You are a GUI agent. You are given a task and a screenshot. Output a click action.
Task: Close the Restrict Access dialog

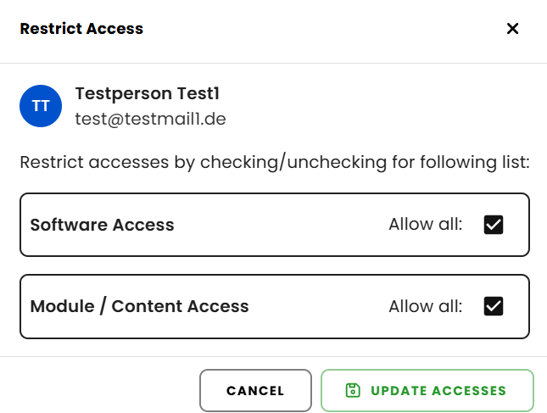click(512, 29)
